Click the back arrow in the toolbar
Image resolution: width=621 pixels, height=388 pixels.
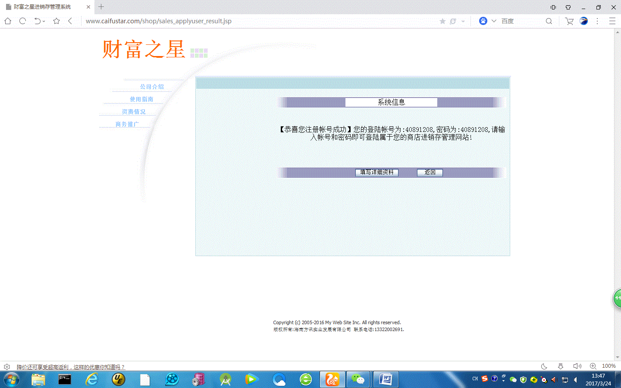coord(70,21)
